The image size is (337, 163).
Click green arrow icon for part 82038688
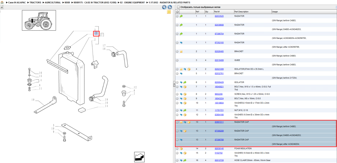[x=181, y=25]
